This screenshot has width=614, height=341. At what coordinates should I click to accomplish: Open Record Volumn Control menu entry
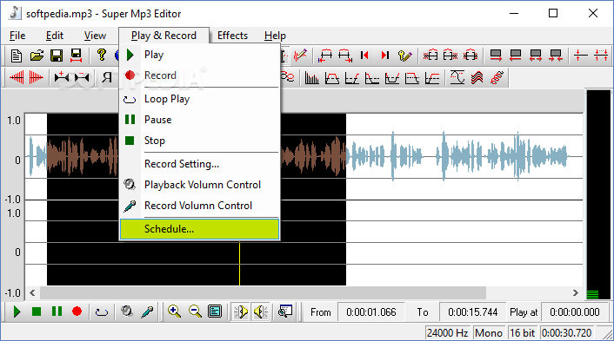[200, 206]
